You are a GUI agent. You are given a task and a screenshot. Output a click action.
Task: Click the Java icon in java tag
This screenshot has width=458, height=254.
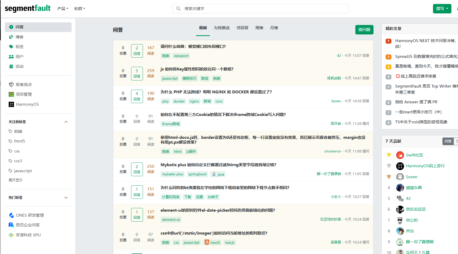[214, 174]
